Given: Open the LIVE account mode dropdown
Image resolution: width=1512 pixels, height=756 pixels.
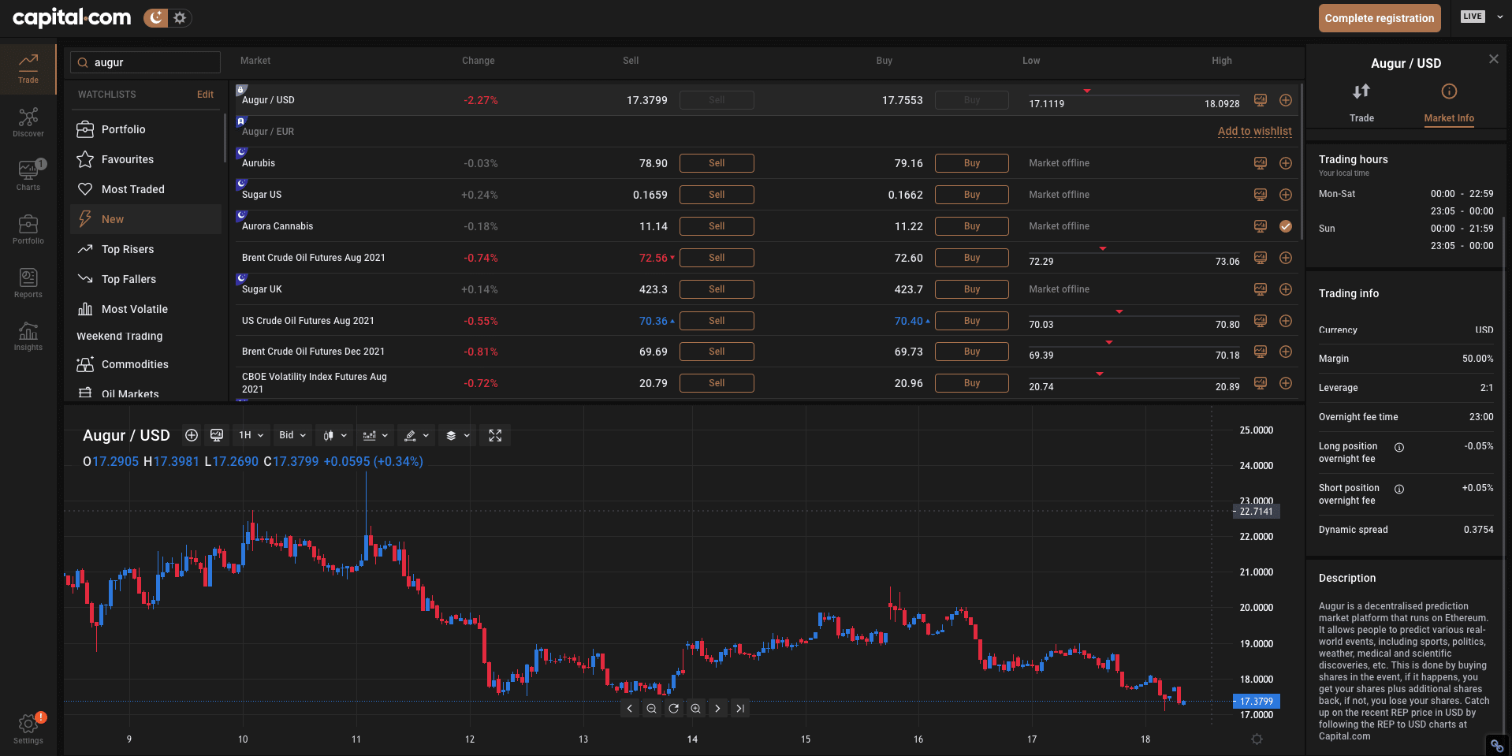Looking at the screenshot, I should [1482, 17].
